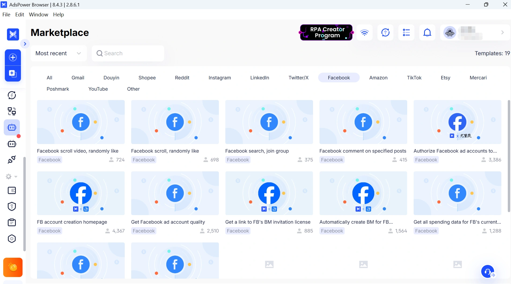
Task: Select the Facebook category tab
Action: pyautogui.click(x=339, y=78)
